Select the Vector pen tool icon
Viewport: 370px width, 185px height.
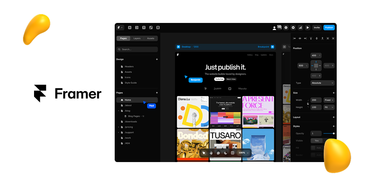(151, 28)
